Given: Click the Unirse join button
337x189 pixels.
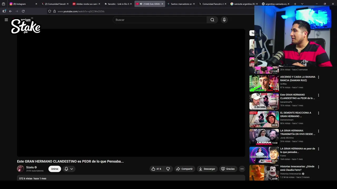Looking at the screenshot, I should [55, 169].
